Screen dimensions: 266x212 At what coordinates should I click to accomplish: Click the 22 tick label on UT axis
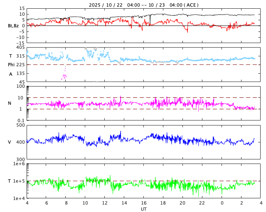202,203
